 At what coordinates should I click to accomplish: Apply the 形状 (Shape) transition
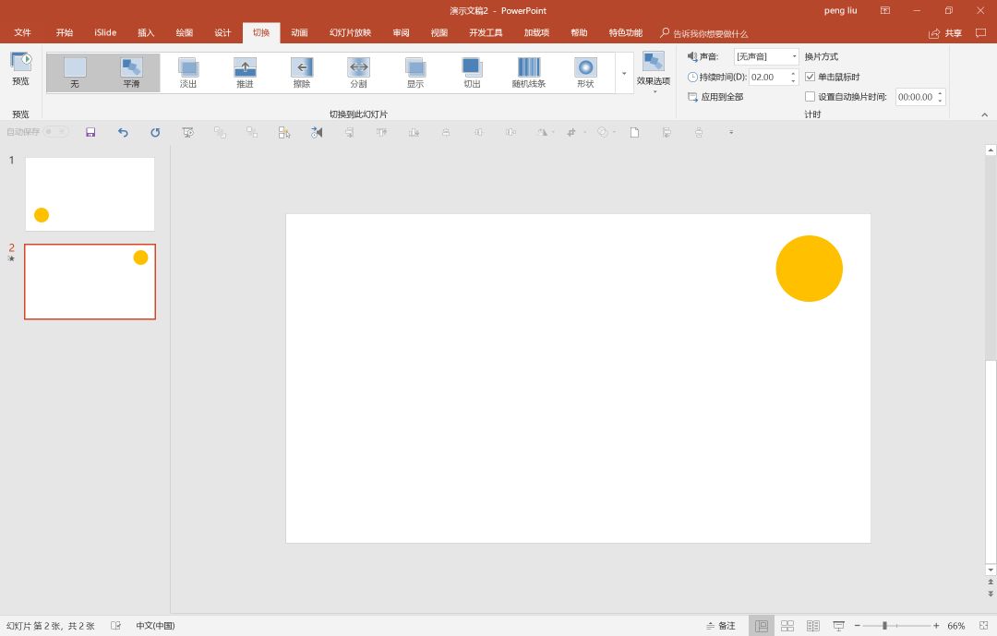click(585, 72)
